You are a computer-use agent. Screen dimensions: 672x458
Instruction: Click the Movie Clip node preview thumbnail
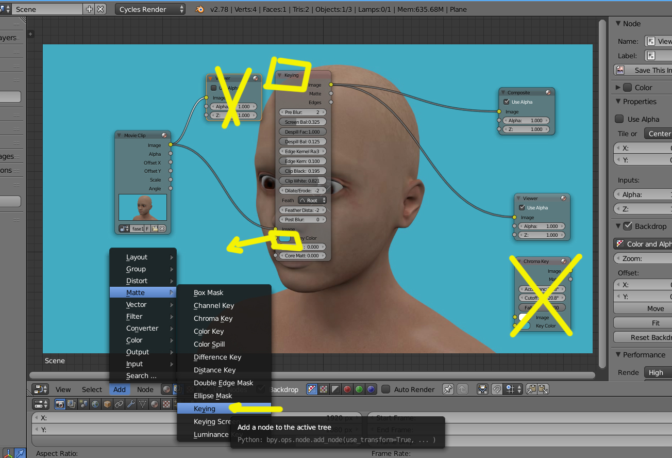pyautogui.click(x=143, y=207)
